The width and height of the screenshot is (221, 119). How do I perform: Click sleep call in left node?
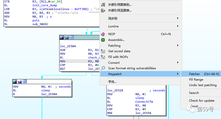pyautogui.click(x=45, y=90)
